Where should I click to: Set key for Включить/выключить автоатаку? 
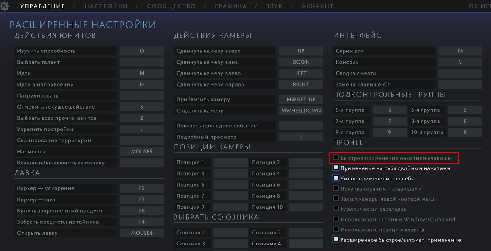[x=142, y=163]
